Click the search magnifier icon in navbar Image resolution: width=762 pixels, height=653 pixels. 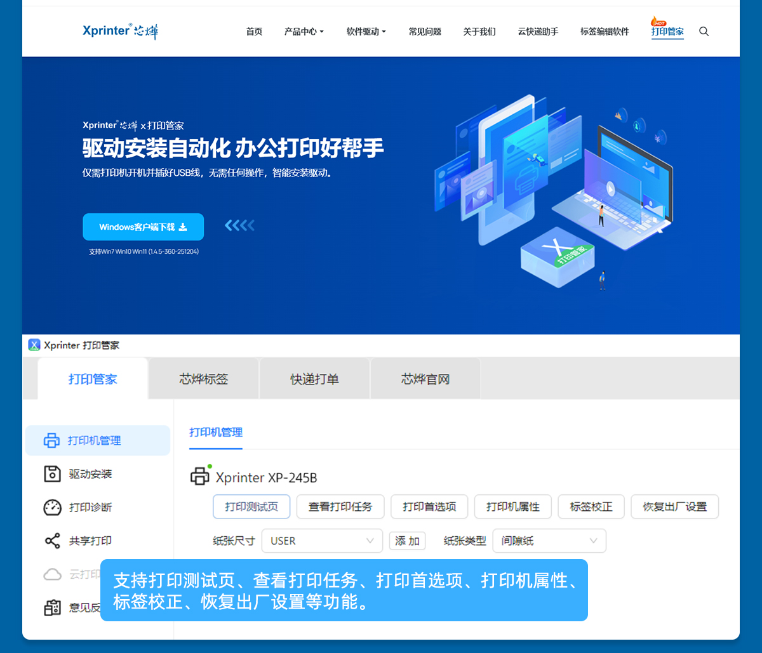pos(704,32)
